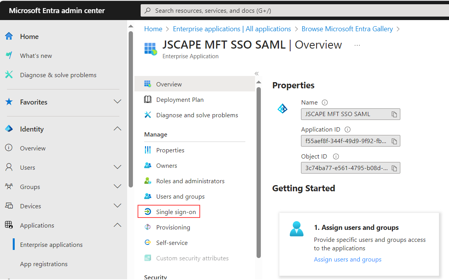The width and height of the screenshot is (449, 280).
Task: Expand the Favorites section
Action: click(117, 101)
